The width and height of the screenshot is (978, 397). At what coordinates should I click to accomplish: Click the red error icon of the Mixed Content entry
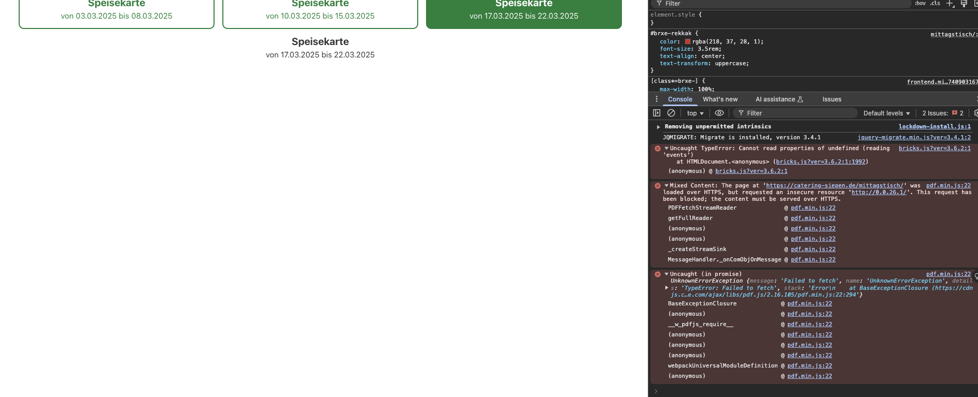(658, 186)
